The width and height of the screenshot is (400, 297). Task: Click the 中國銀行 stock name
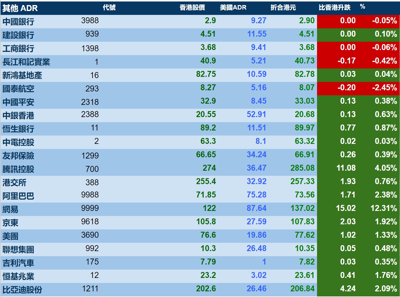pos(18,21)
